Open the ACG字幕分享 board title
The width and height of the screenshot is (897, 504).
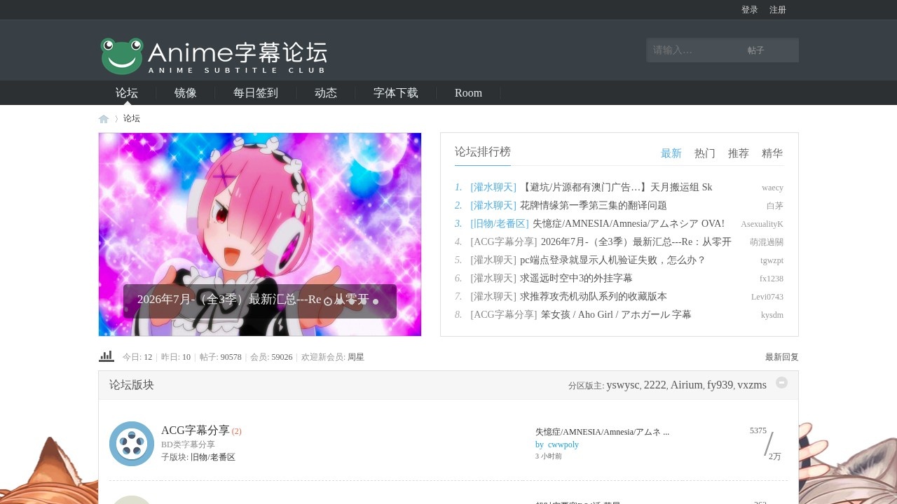pyautogui.click(x=196, y=430)
